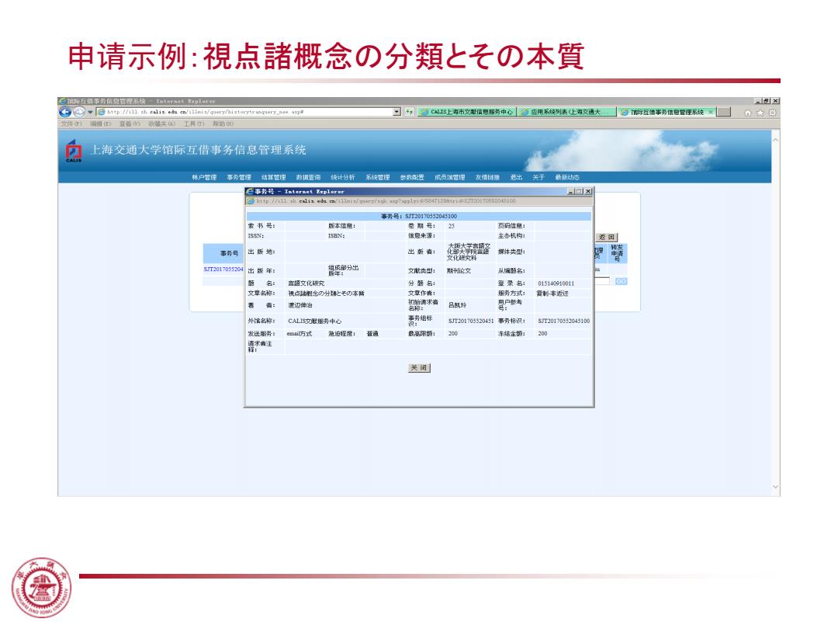This screenshot has height=629, width=838.
Task: Open the 帮助(H) menu
Action: (223, 123)
